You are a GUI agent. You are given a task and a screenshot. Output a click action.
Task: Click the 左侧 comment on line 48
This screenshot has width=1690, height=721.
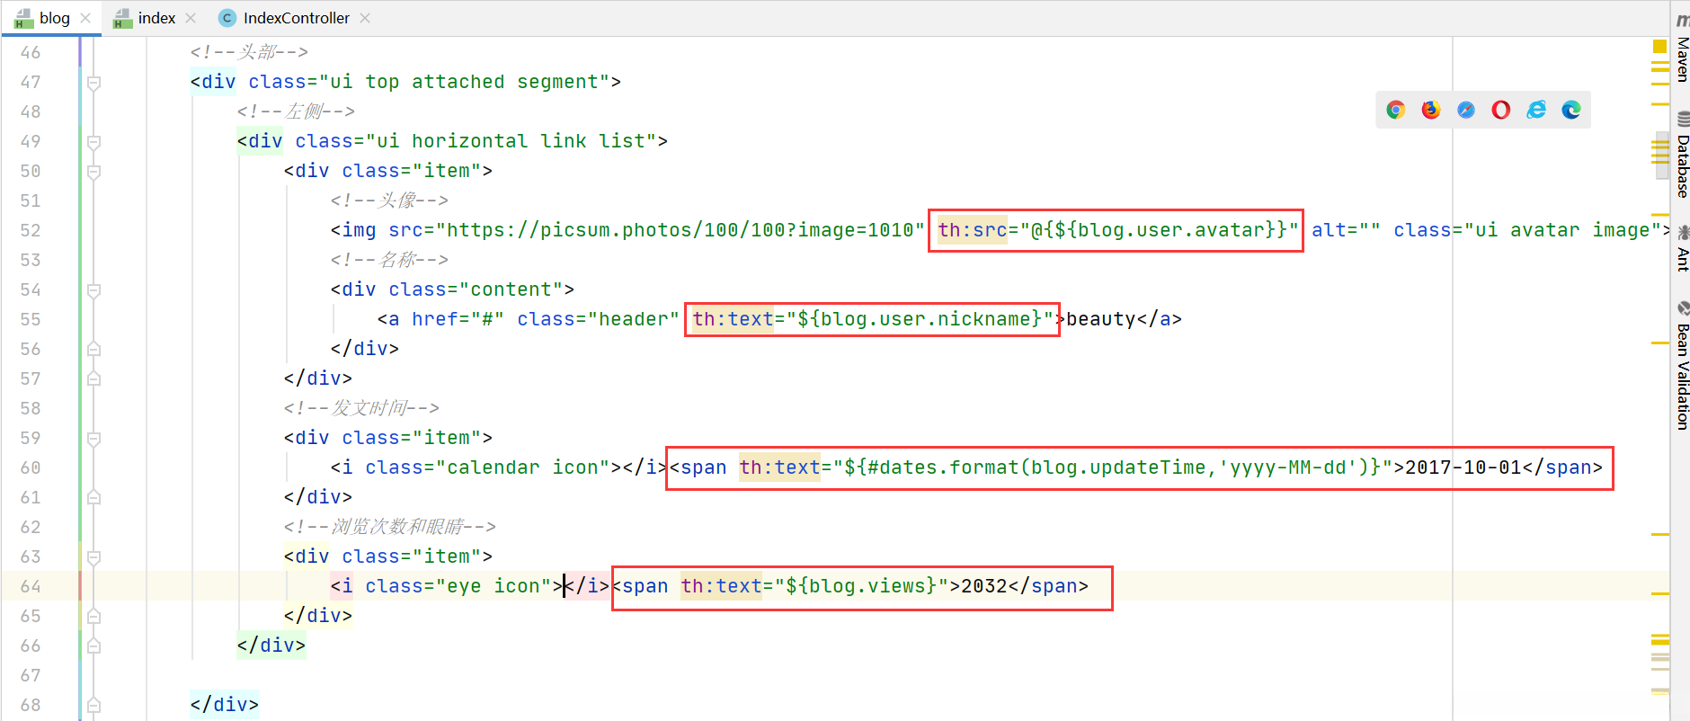[296, 111]
